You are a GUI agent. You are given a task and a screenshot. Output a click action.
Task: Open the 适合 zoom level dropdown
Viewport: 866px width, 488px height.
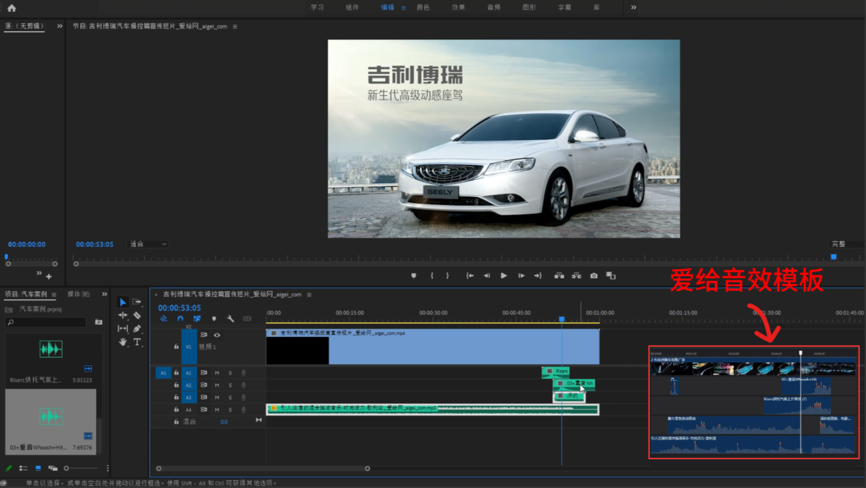click(x=148, y=244)
